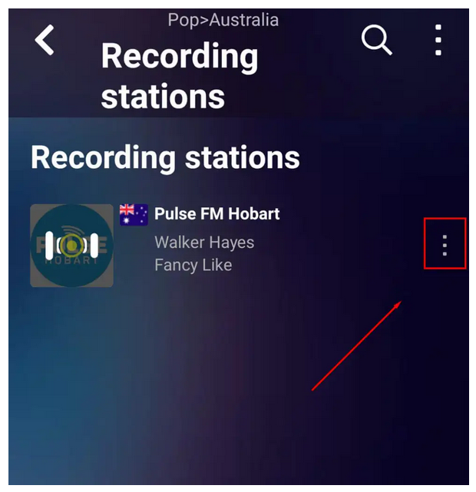Tap the yellow recording indicator on the logo
Screen dimensions: 476x492
click(72, 246)
